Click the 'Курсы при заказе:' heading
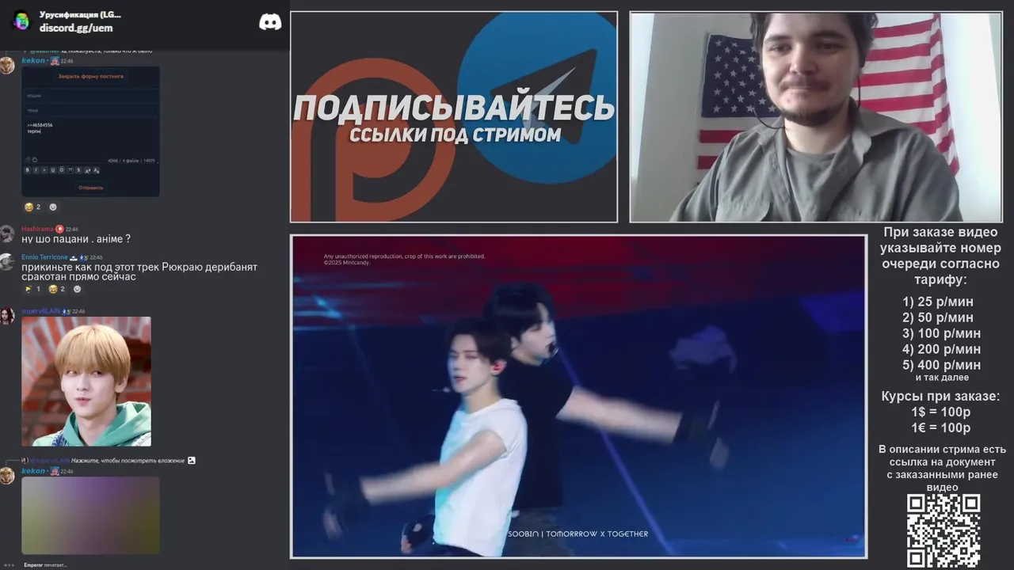The height and width of the screenshot is (570, 1014). (x=941, y=396)
